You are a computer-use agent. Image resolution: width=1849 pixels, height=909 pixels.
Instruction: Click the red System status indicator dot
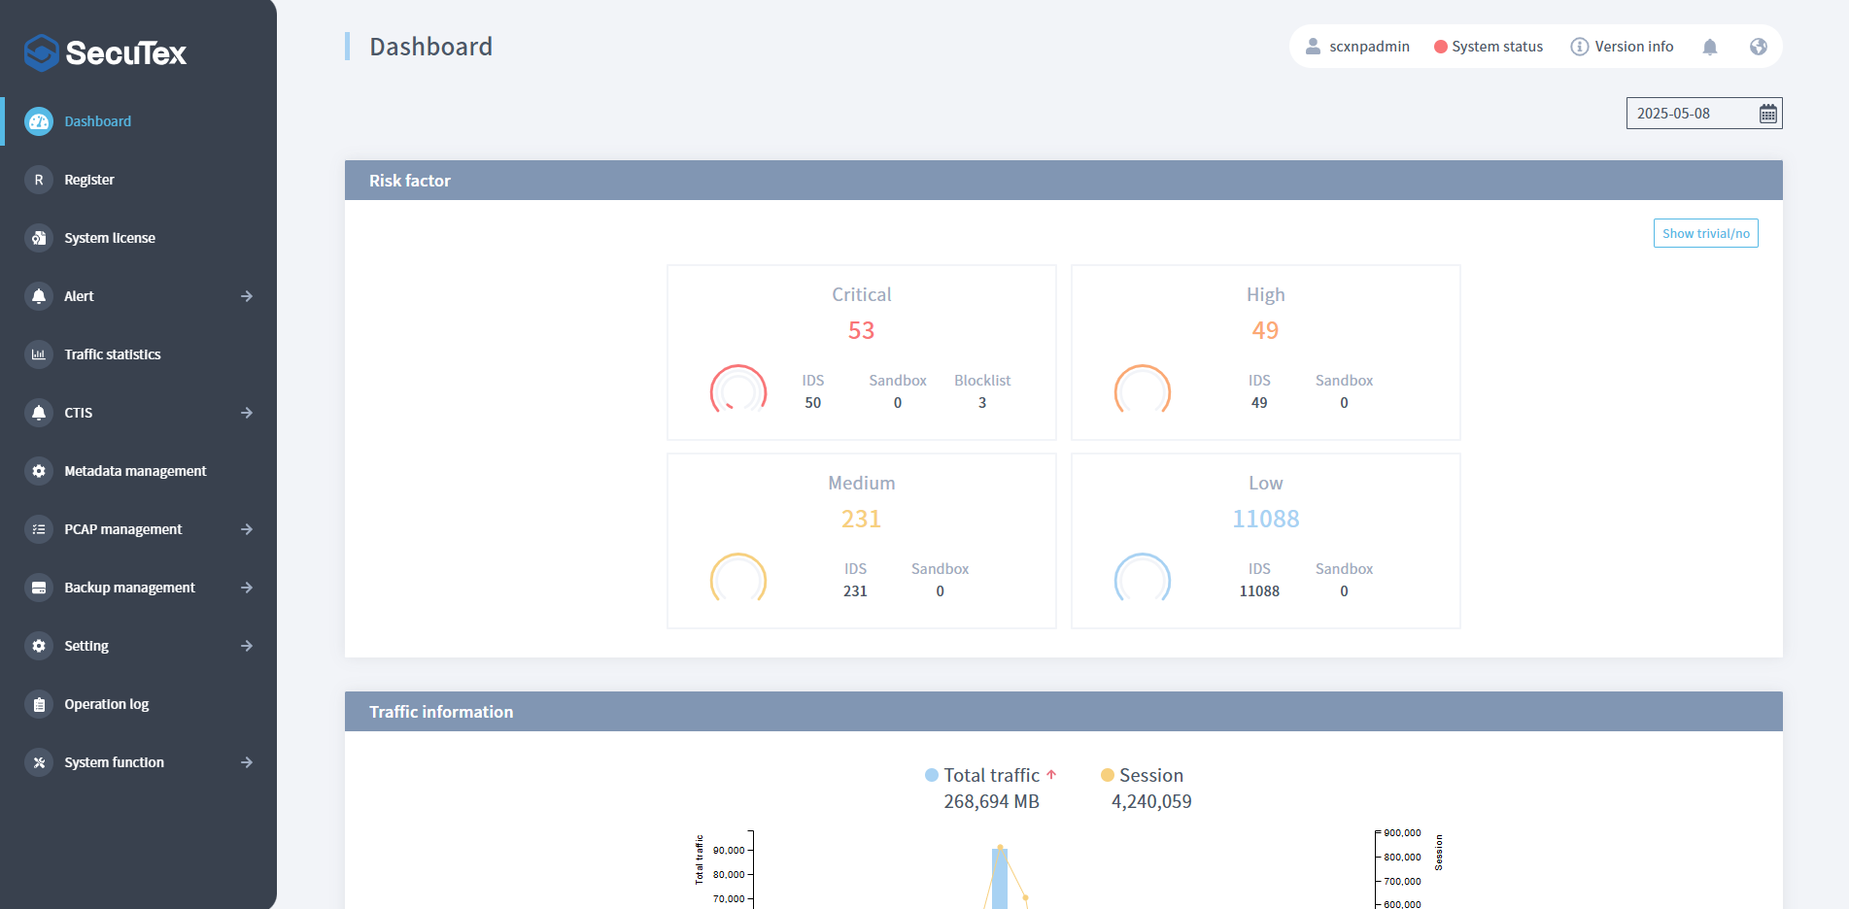click(1441, 47)
